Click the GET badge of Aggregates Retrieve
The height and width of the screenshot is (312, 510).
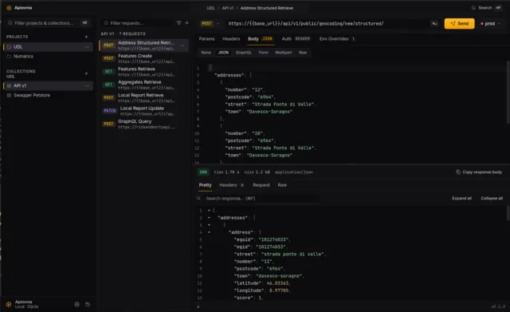108,85
